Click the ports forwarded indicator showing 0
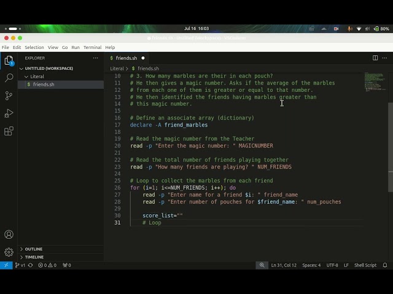 (x=67, y=265)
